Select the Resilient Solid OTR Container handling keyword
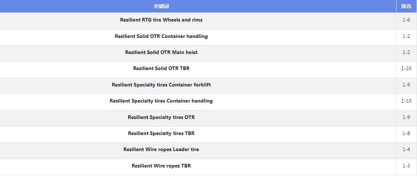The height and width of the screenshot is (177, 417). tap(161, 36)
